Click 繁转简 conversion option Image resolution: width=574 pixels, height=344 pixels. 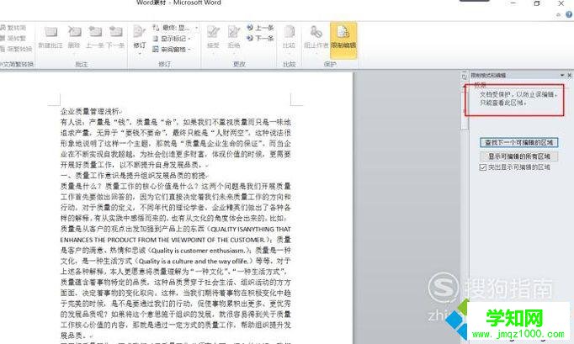tap(13, 28)
